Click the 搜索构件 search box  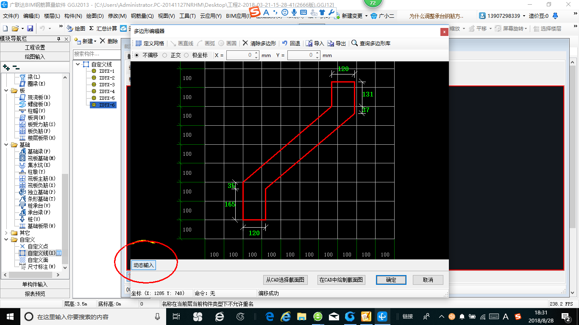[x=96, y=54]
